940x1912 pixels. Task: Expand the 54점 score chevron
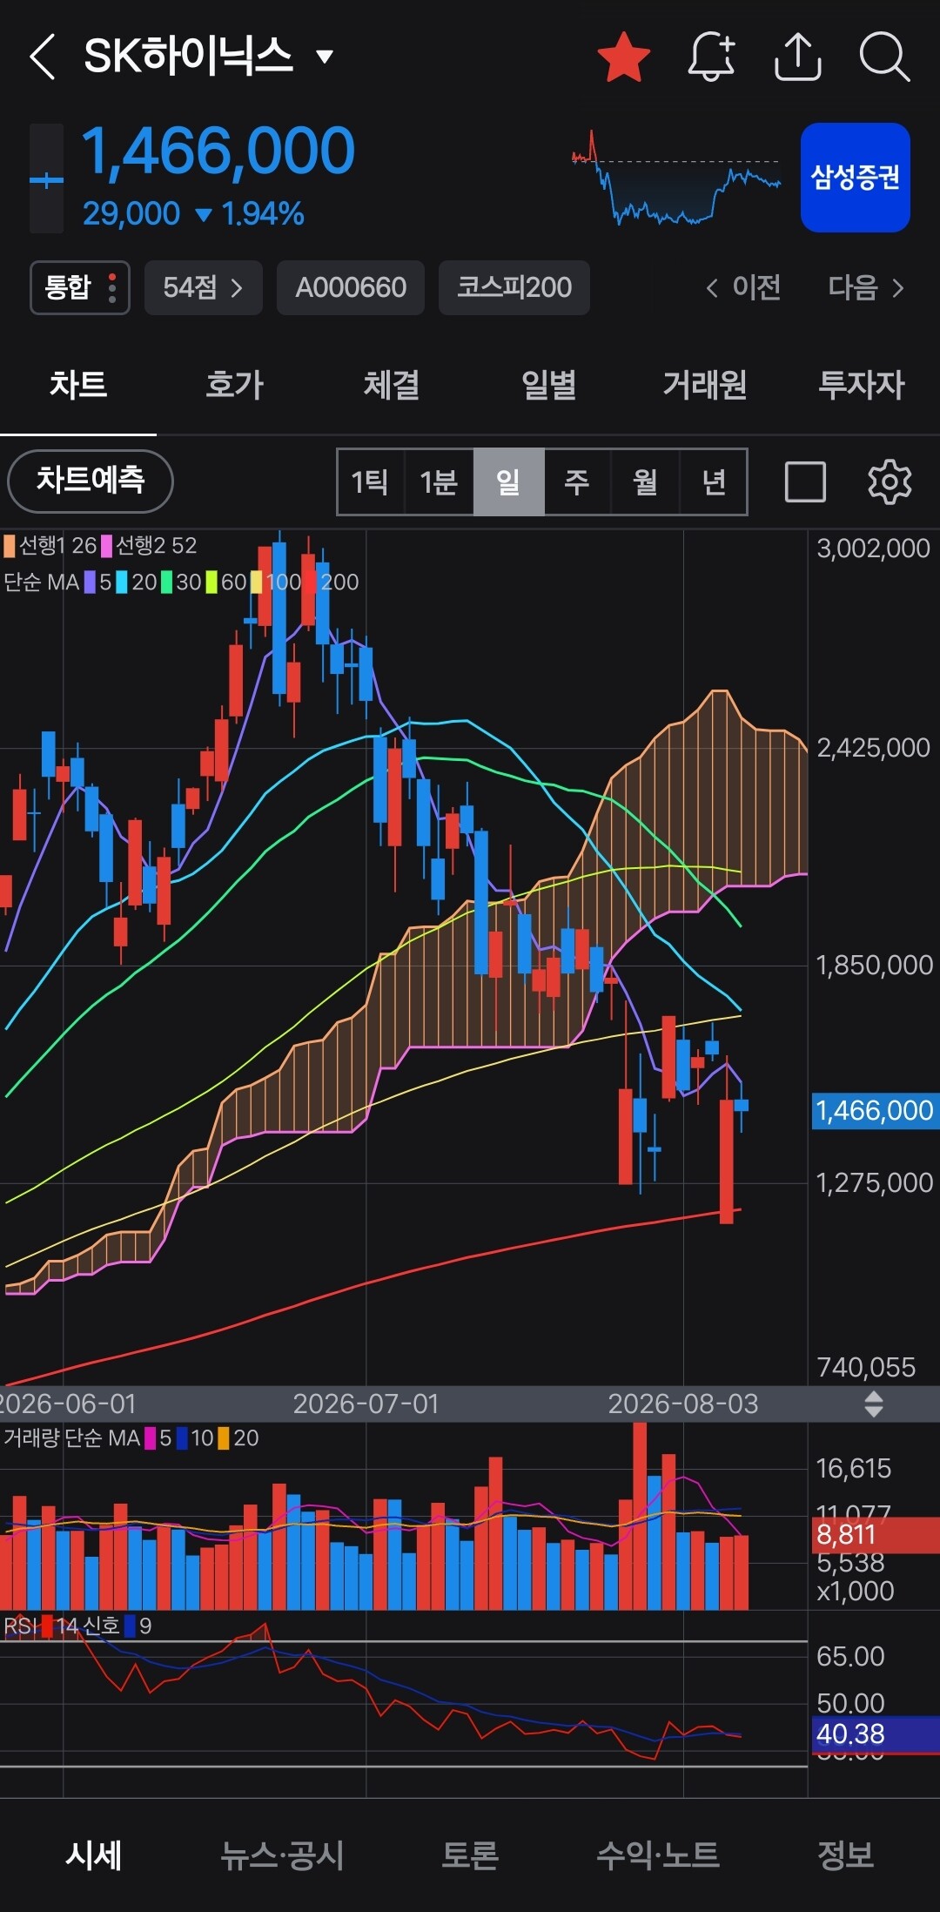(x=204, y=287)
